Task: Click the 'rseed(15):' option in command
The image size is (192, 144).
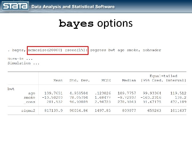Action: (x=76, y=50)
